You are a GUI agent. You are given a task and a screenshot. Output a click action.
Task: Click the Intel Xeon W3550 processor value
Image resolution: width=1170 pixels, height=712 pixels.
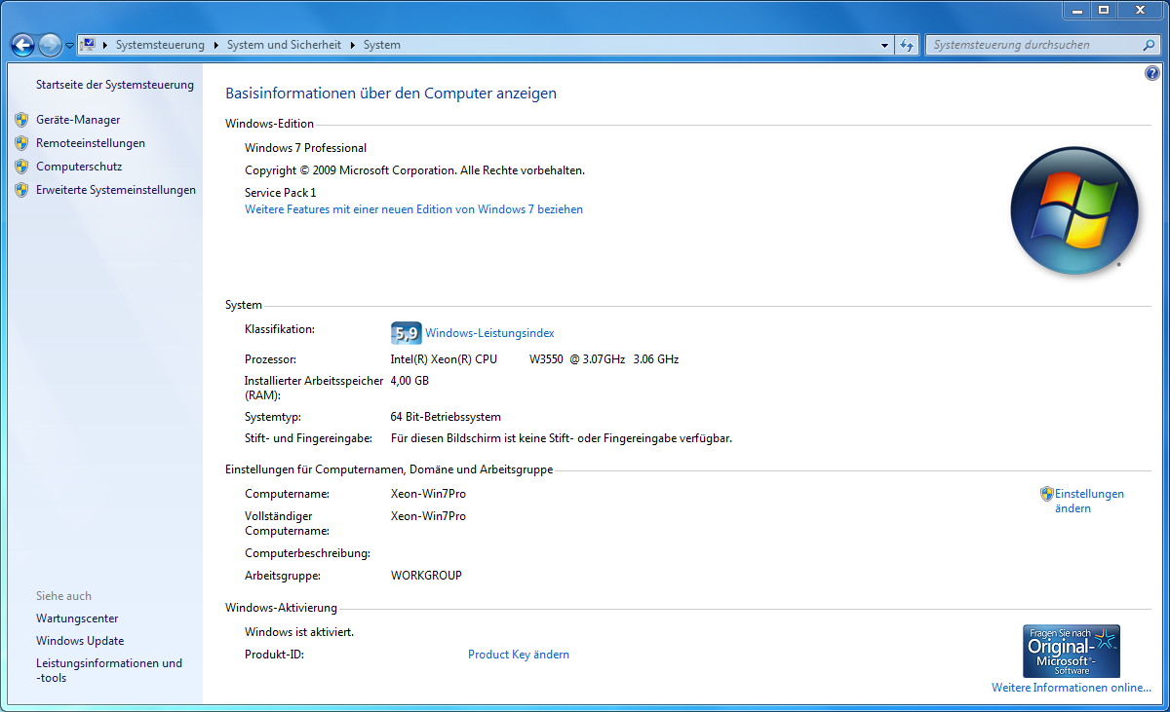click(534, 359)
